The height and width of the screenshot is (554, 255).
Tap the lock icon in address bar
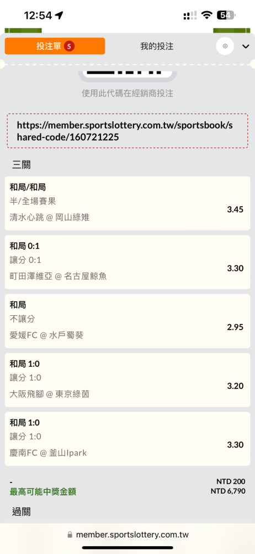click(x=70, y=535)
